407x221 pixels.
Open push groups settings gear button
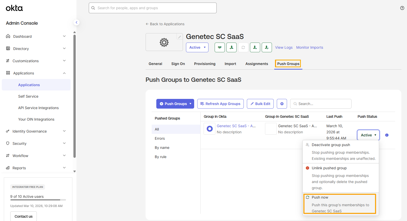point(282,104)
